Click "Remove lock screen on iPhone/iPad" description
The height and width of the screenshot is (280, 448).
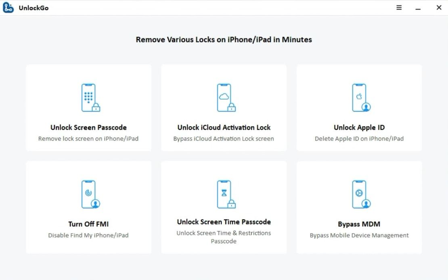88,139
